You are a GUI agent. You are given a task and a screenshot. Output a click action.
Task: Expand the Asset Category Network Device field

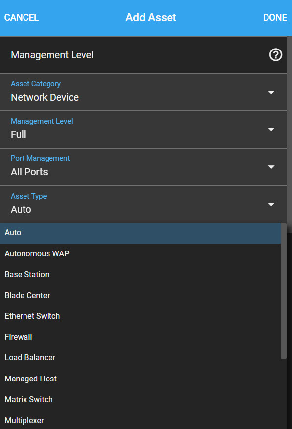(x=143, y=92)
